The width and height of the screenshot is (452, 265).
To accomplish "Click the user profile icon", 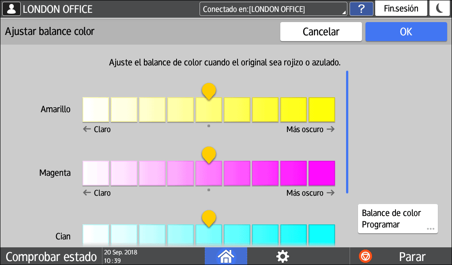I will 11,9.
